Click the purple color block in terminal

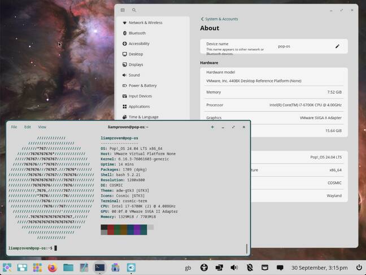coord(137,230)
